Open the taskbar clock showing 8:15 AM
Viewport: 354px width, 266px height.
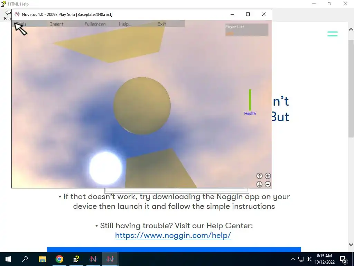point(324,259)
